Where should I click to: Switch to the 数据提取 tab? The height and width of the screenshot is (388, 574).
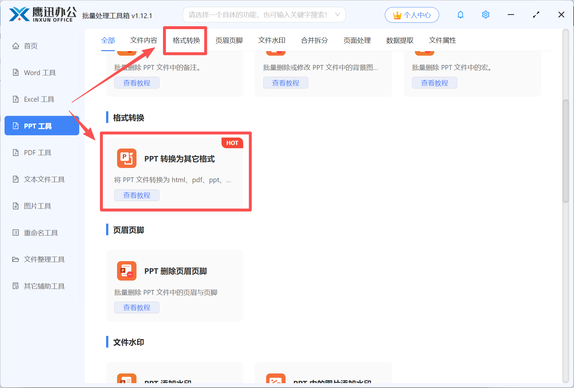[400, 40]
